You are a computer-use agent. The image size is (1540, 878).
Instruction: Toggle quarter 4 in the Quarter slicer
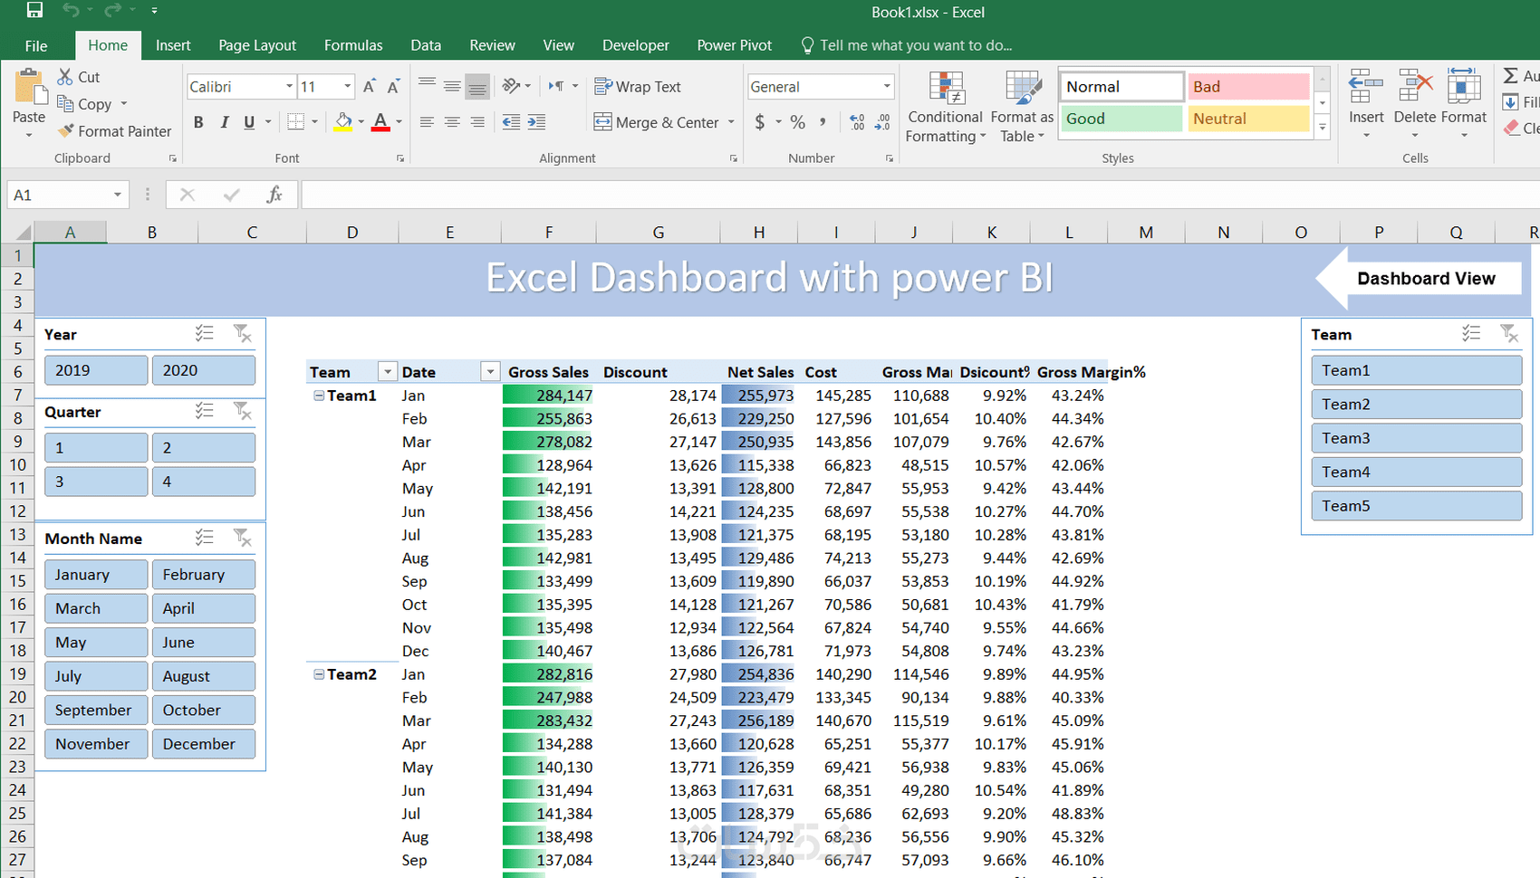pos(204,482)
